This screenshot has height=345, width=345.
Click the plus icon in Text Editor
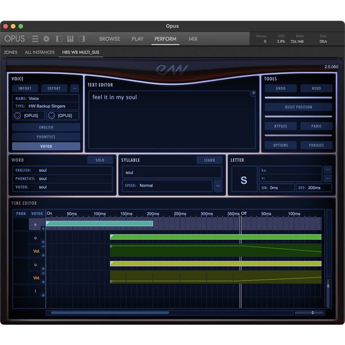tap(253, 93)
